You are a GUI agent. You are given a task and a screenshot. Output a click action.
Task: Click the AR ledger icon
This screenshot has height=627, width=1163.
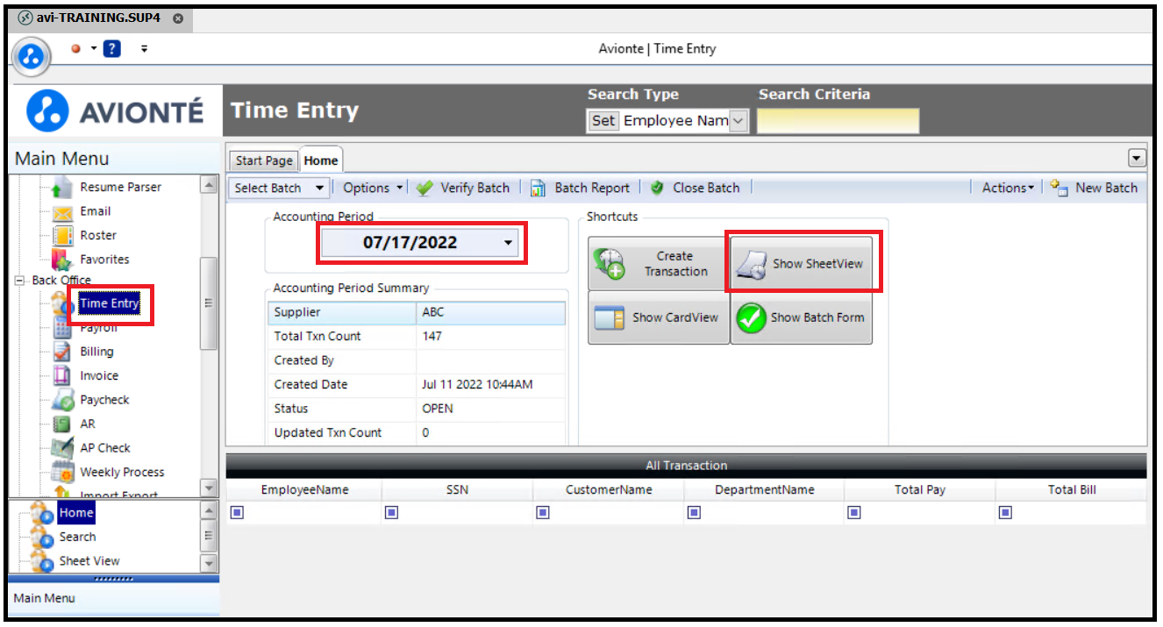coord(61,424)
